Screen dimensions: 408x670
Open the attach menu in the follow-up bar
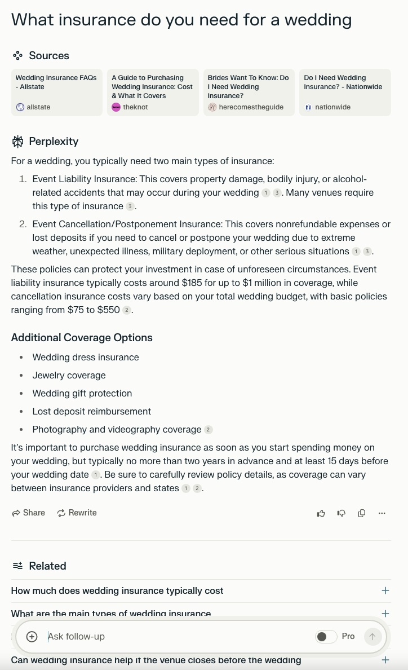point(32,636)
